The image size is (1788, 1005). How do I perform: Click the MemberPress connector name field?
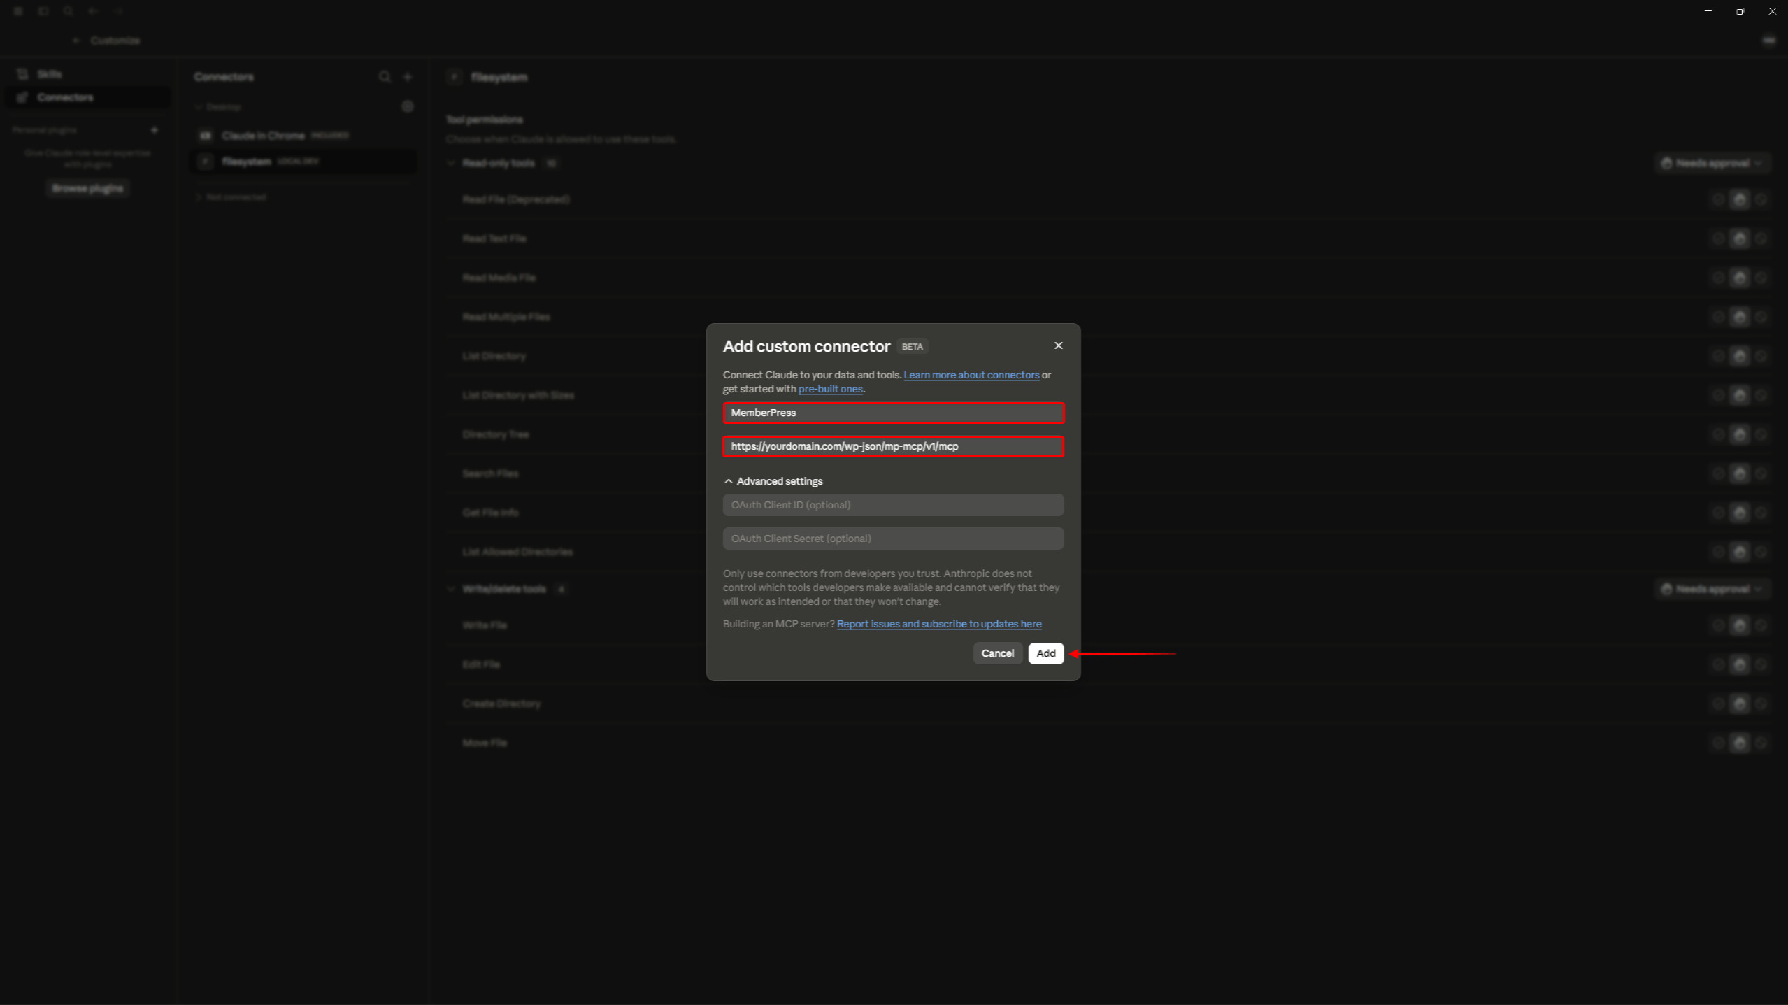pyautogui.click(x=893, y=413)
